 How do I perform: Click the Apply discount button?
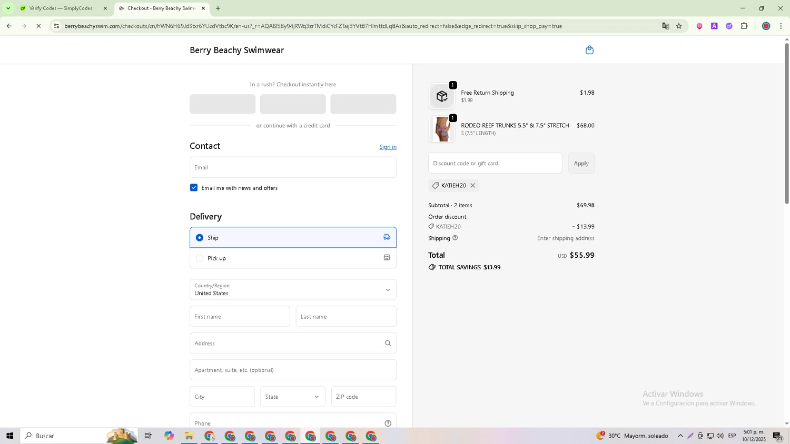click(581, 163)
